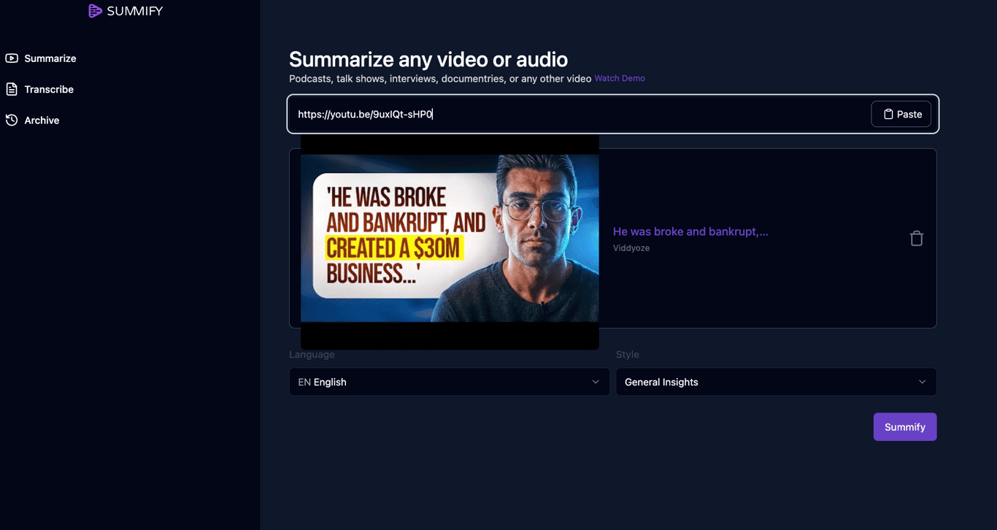The image size is (997, 530).
Task: Open the Archive history clock icon
Action: pyautogui.click(x=10, y=120)
